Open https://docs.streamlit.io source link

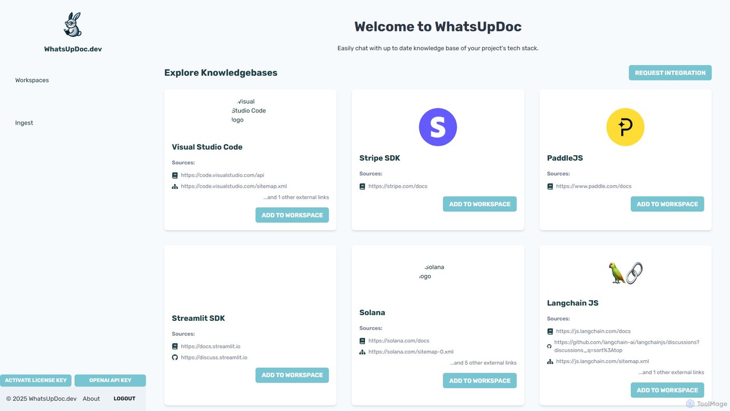click(x=210, y=346)
